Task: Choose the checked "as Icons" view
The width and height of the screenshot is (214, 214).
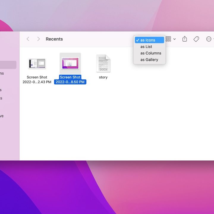Action: [149, 40]
